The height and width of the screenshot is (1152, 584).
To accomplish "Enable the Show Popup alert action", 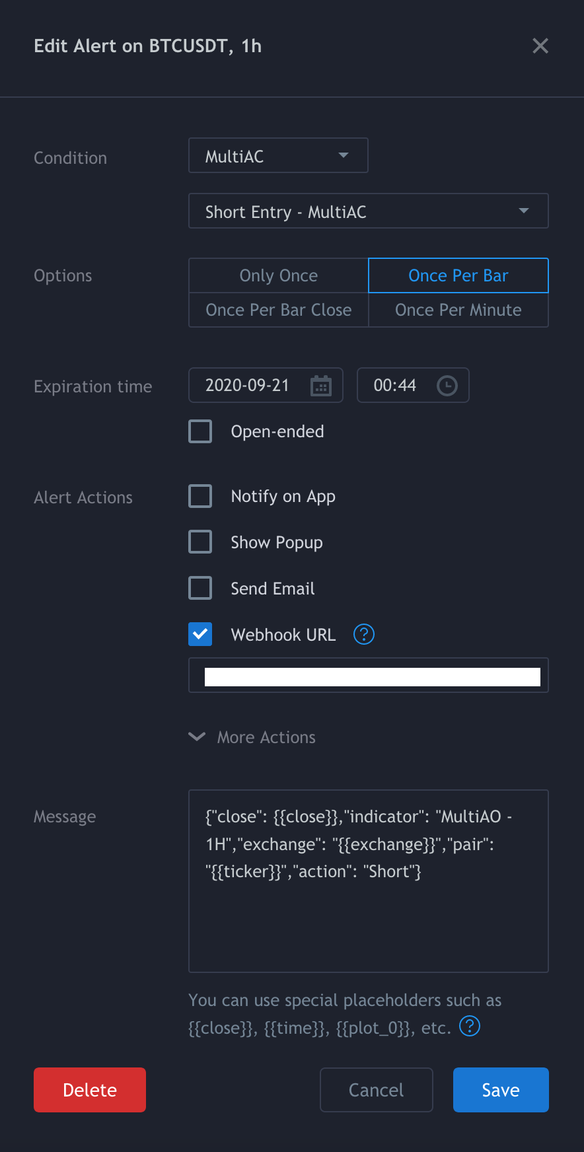I will (200, 542).
